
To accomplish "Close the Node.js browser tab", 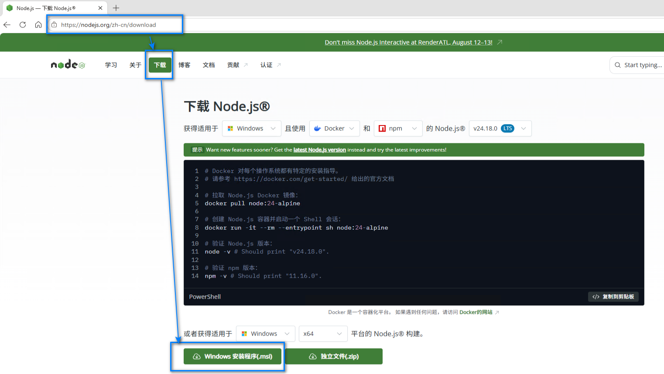I will [x=100, y=8].
